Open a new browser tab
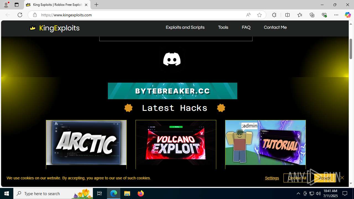The height and width of the screenshot is (199, 354). tap(96, 5)
